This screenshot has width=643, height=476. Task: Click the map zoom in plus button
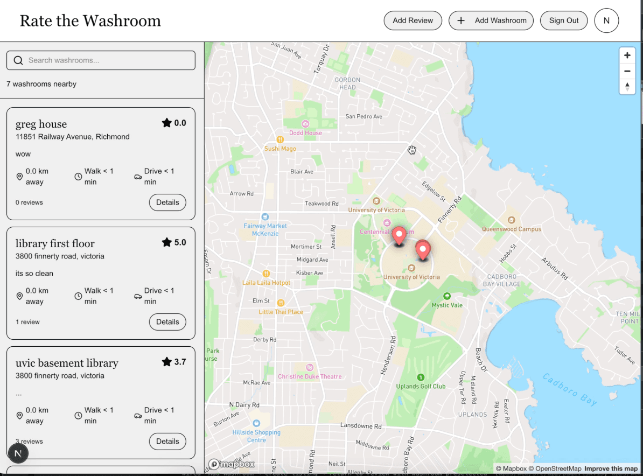627,55
